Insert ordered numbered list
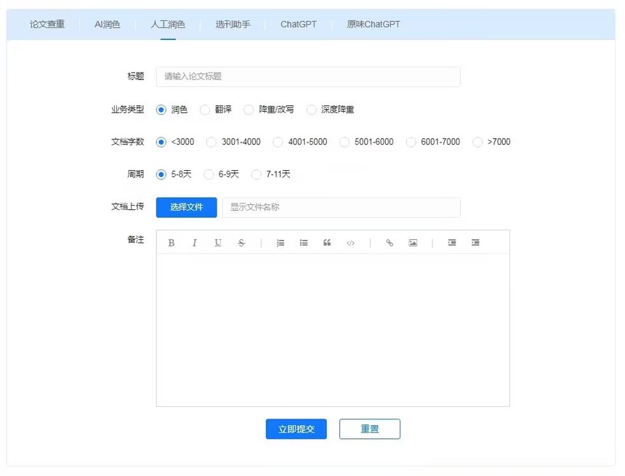This screenshot has height=476, width=625. point(281,243)
